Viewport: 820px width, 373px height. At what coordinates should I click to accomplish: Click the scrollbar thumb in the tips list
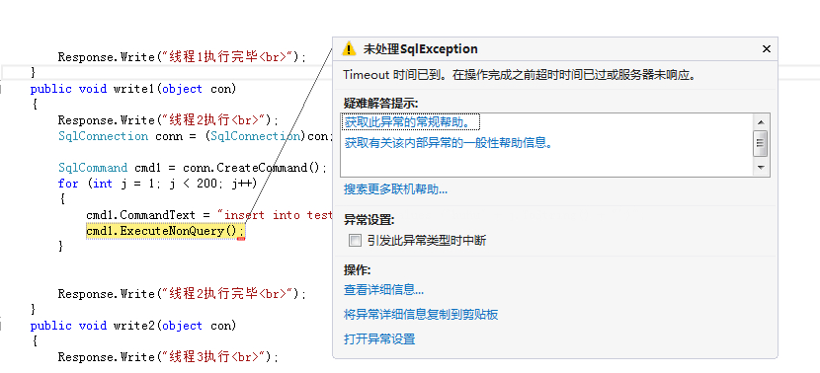pyautogui.click(x=761, y=144)
